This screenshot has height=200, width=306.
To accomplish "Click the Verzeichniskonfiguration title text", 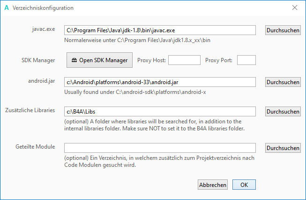I will (x=43, y=8).
